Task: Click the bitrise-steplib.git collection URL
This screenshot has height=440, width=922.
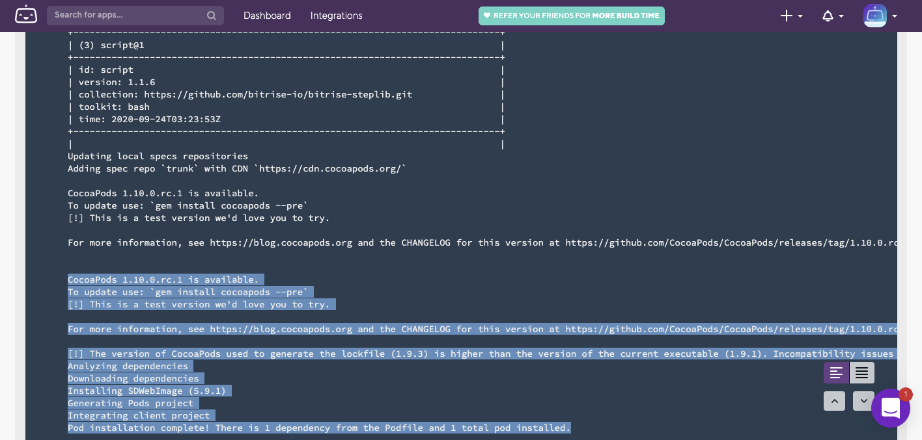Action: coord(278,95)
